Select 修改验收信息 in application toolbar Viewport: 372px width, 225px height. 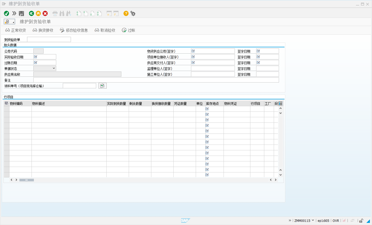point(74,30)
